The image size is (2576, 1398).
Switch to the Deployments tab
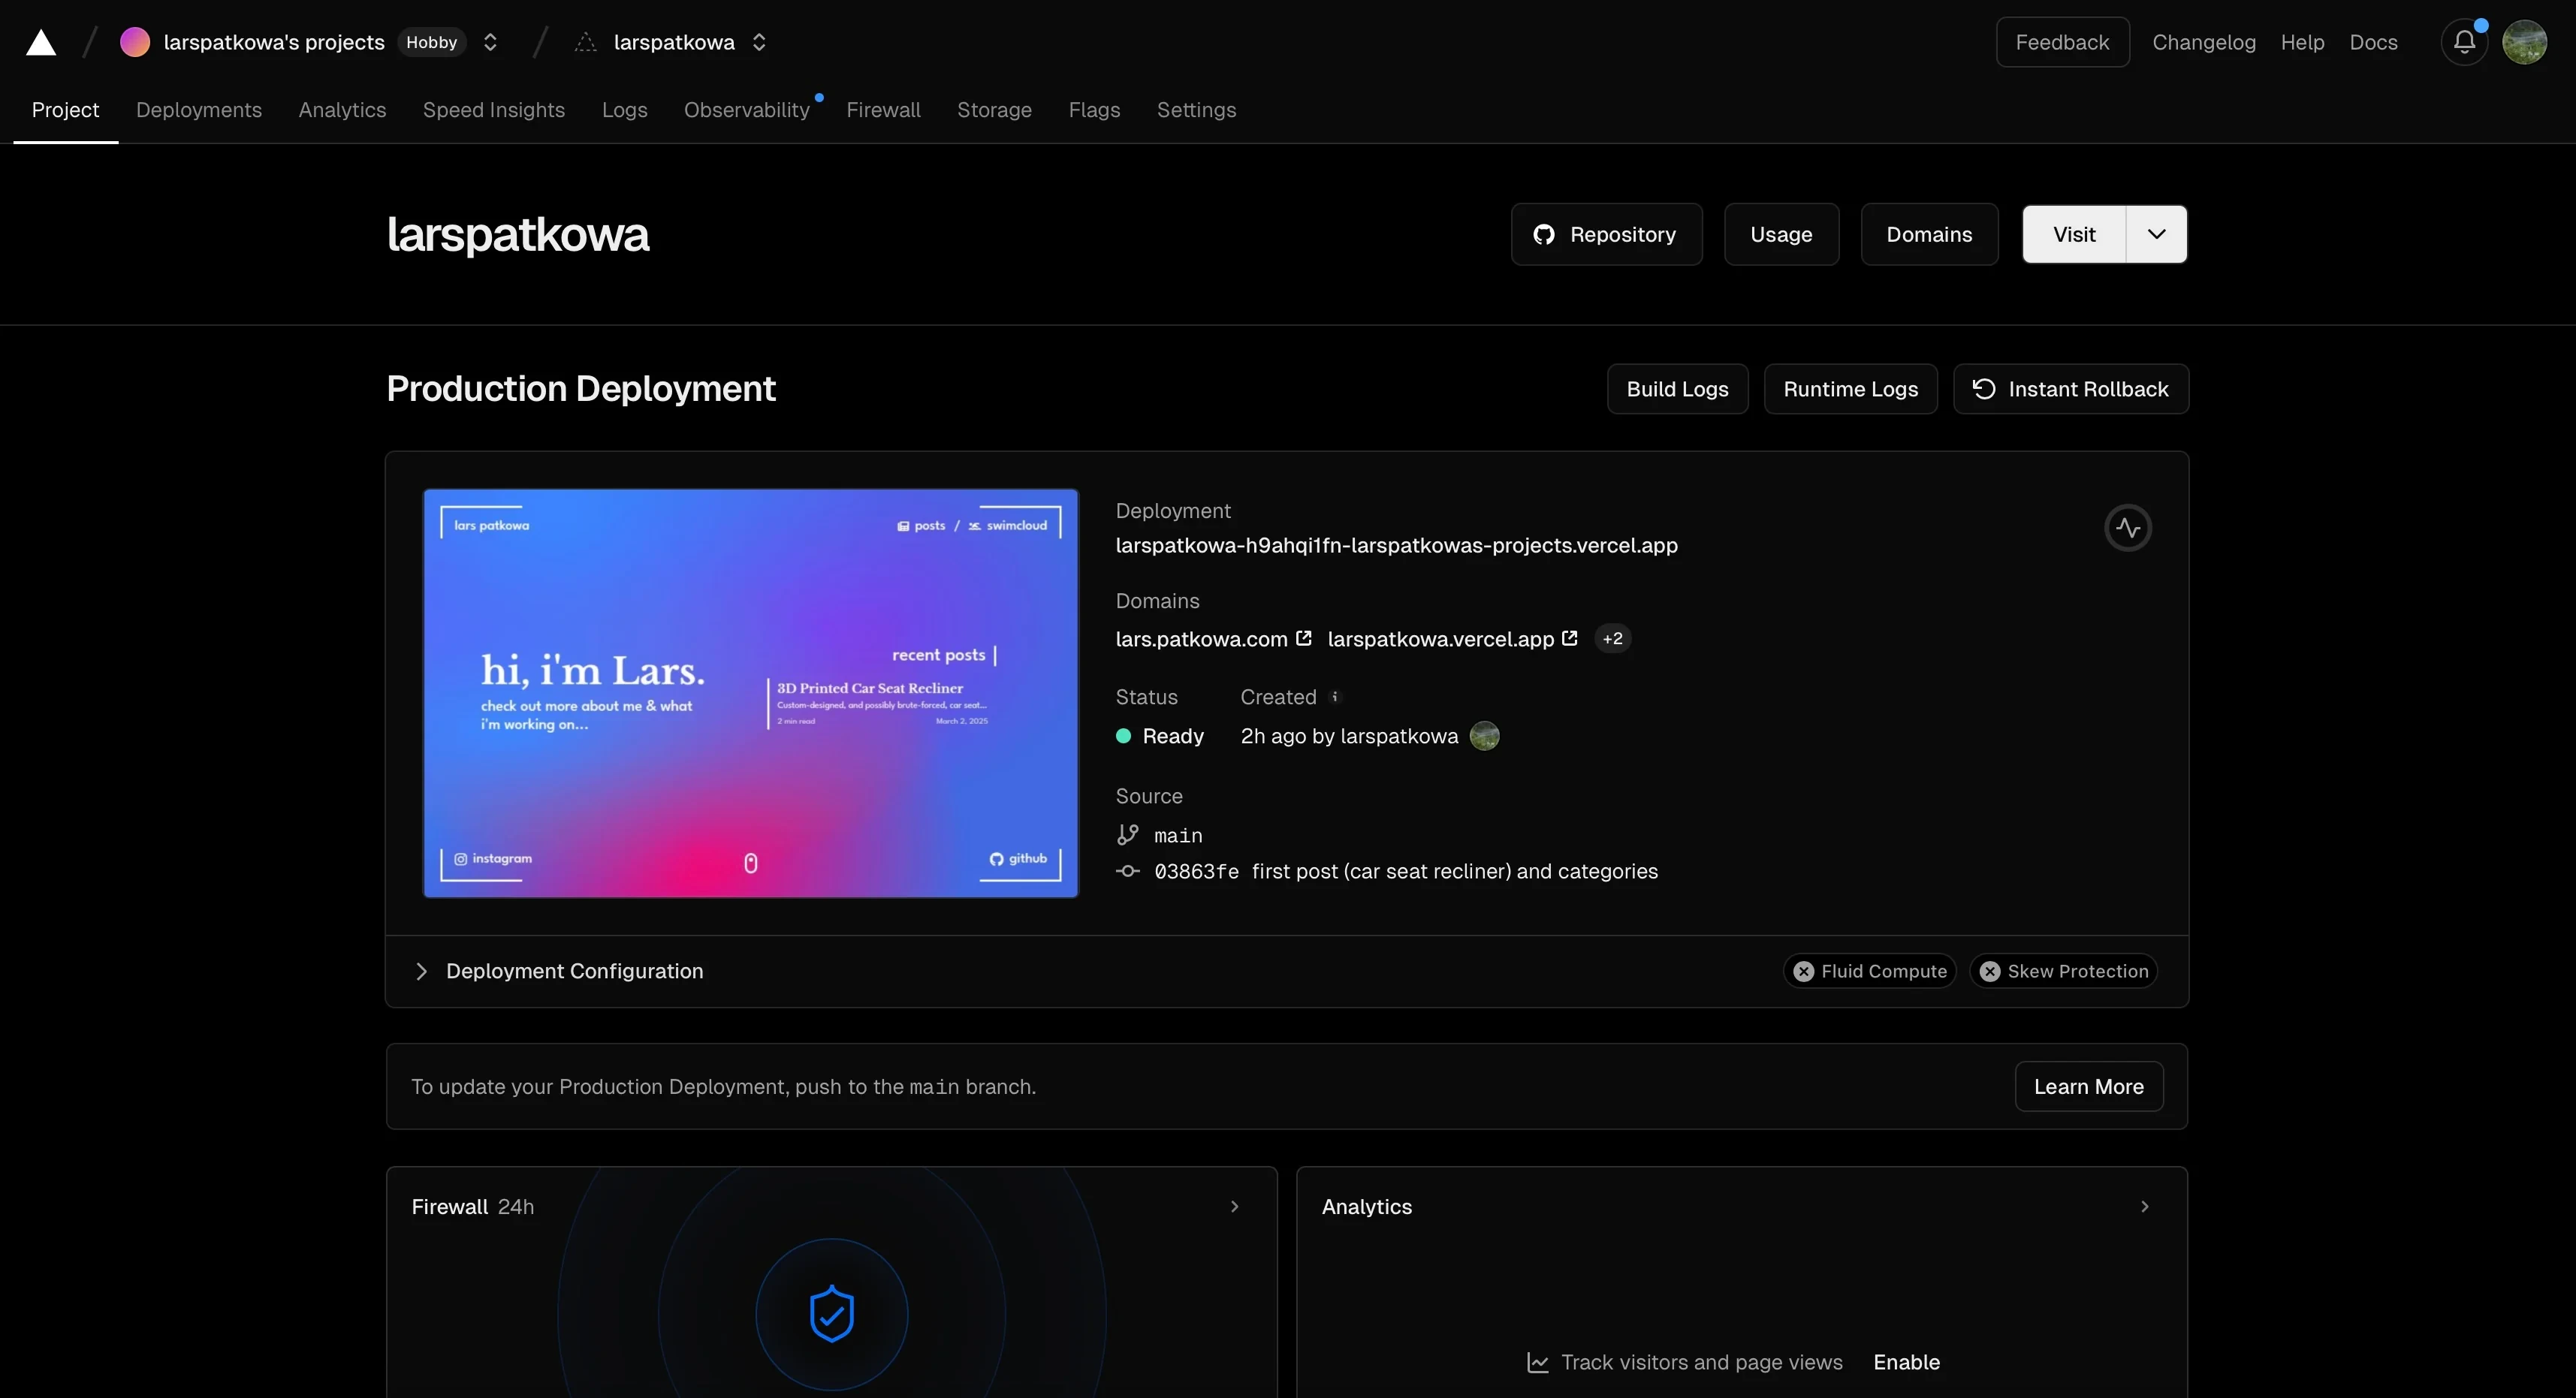(199, 110)
